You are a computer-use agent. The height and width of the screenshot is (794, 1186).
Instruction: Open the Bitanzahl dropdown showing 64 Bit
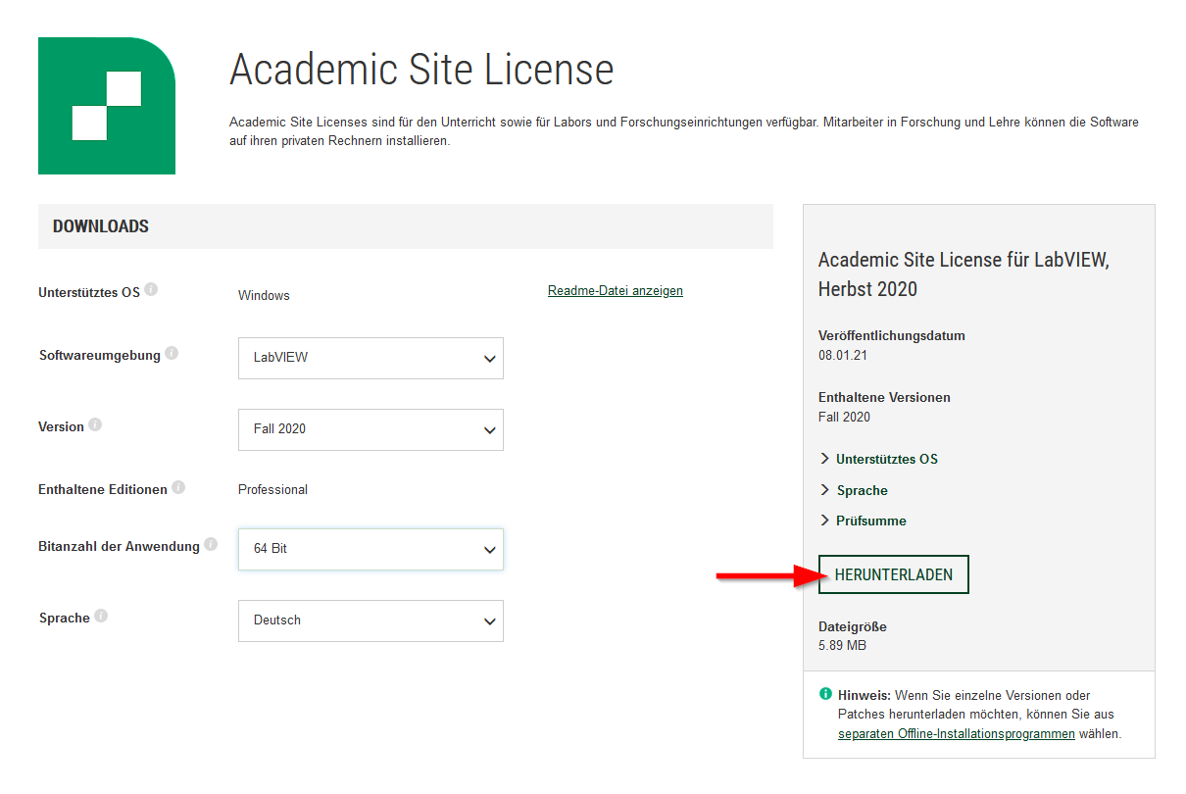[x=371, y=549]
